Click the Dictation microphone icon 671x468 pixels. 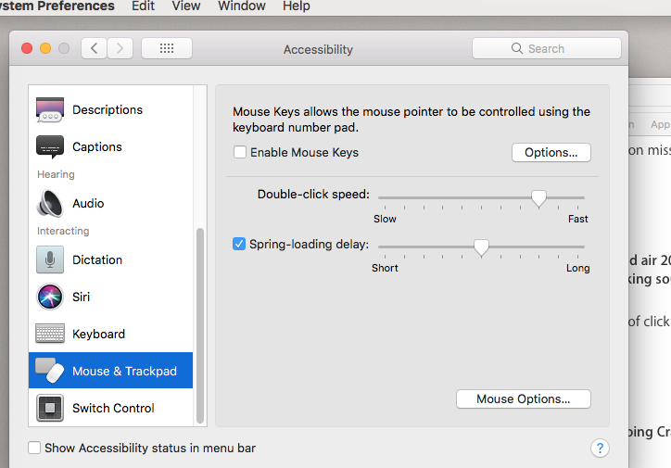pos(50,259)
